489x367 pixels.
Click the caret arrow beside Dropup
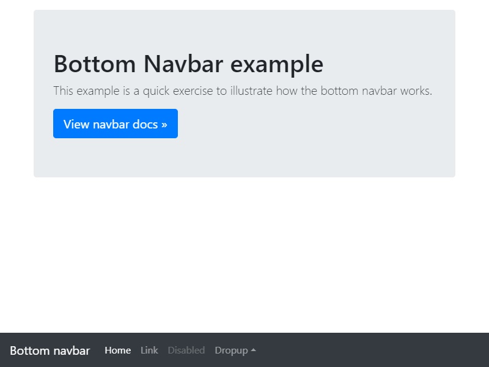point(254,350)
